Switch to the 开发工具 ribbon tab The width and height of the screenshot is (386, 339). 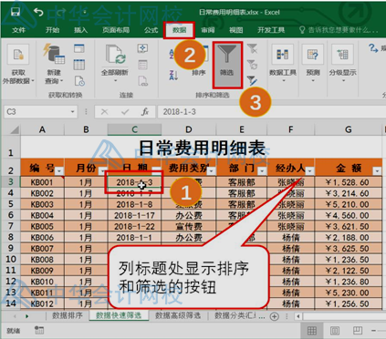coord(271,30)
